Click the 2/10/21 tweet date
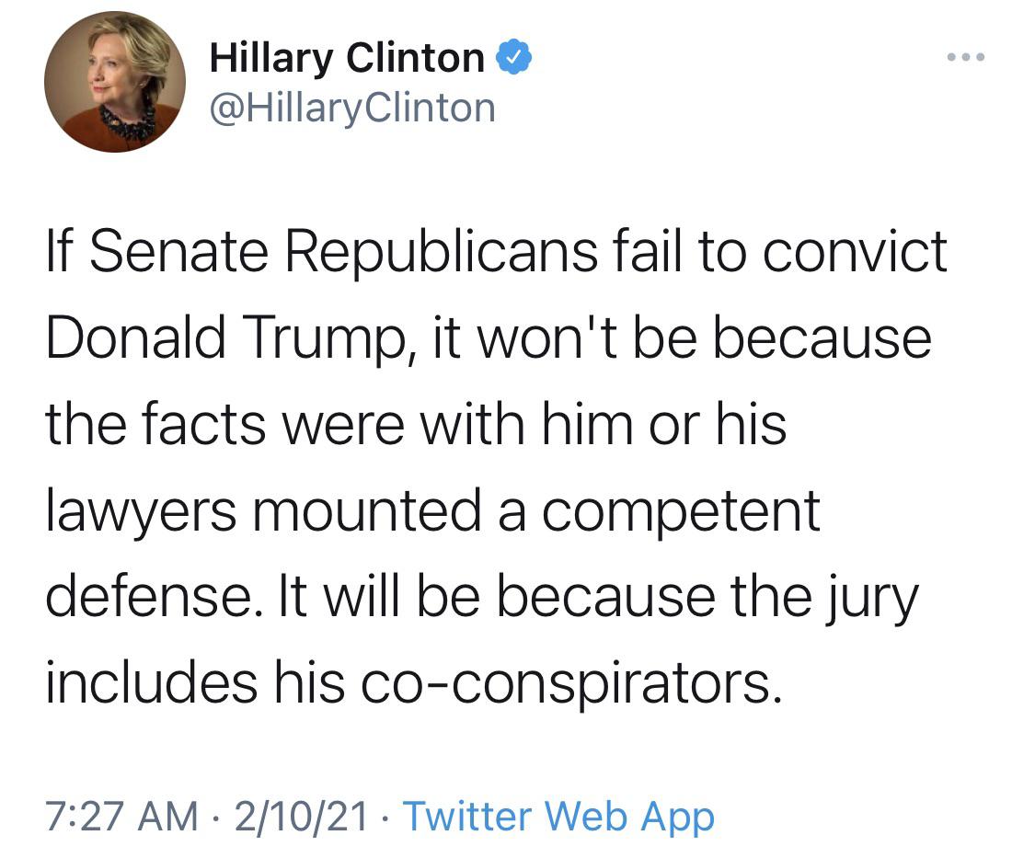The image size is (1035, 858). [302, 815]
